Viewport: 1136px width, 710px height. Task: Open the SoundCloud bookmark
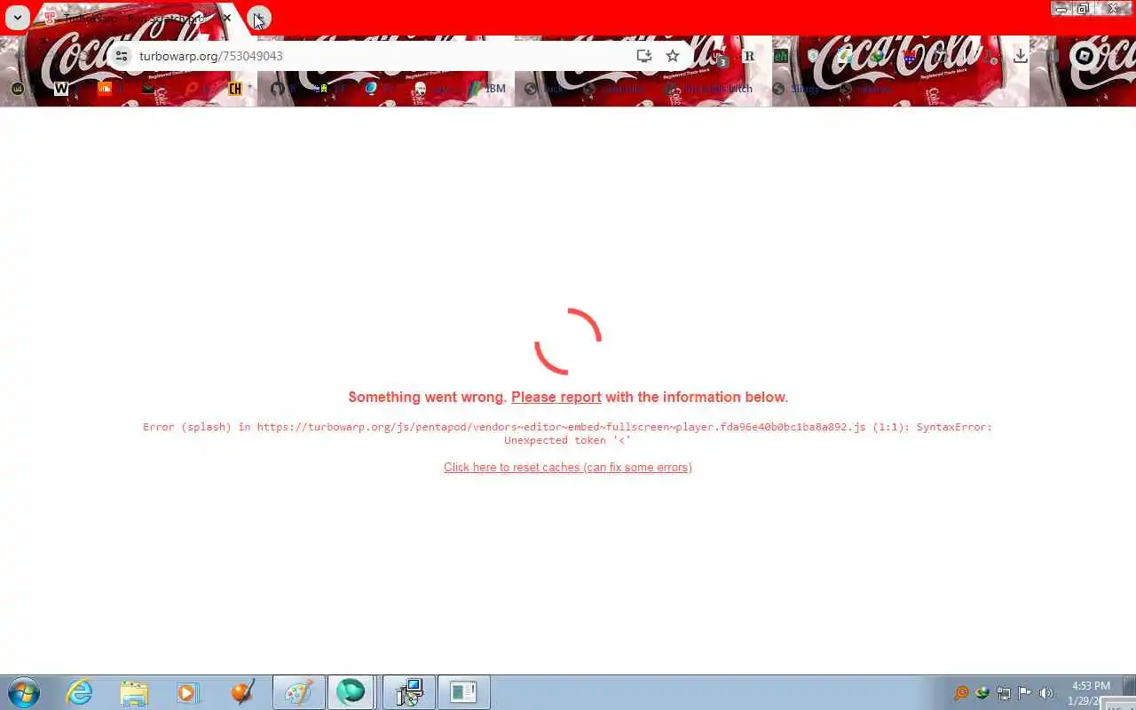pos(105,89)
